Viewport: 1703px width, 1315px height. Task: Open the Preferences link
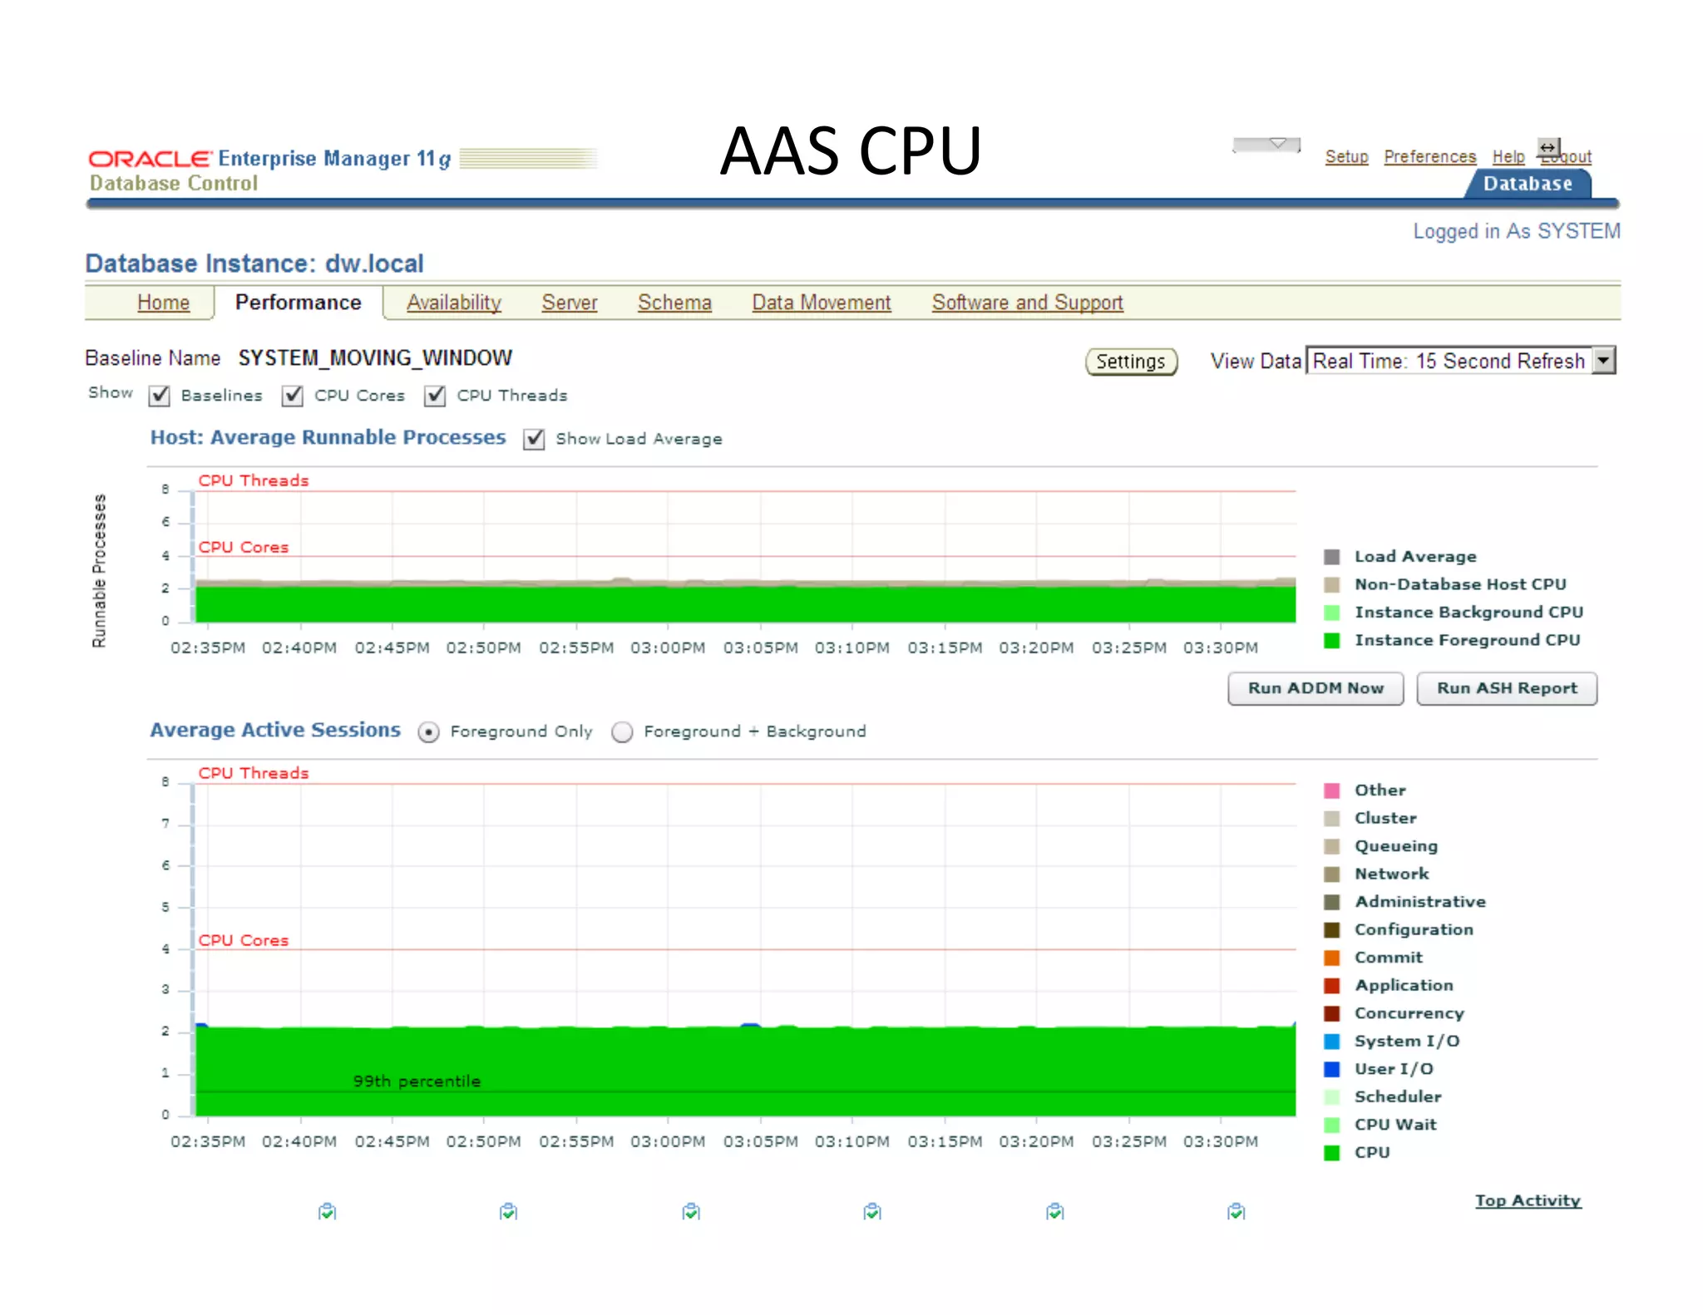pyautogui.click(x=1429, y=156)
